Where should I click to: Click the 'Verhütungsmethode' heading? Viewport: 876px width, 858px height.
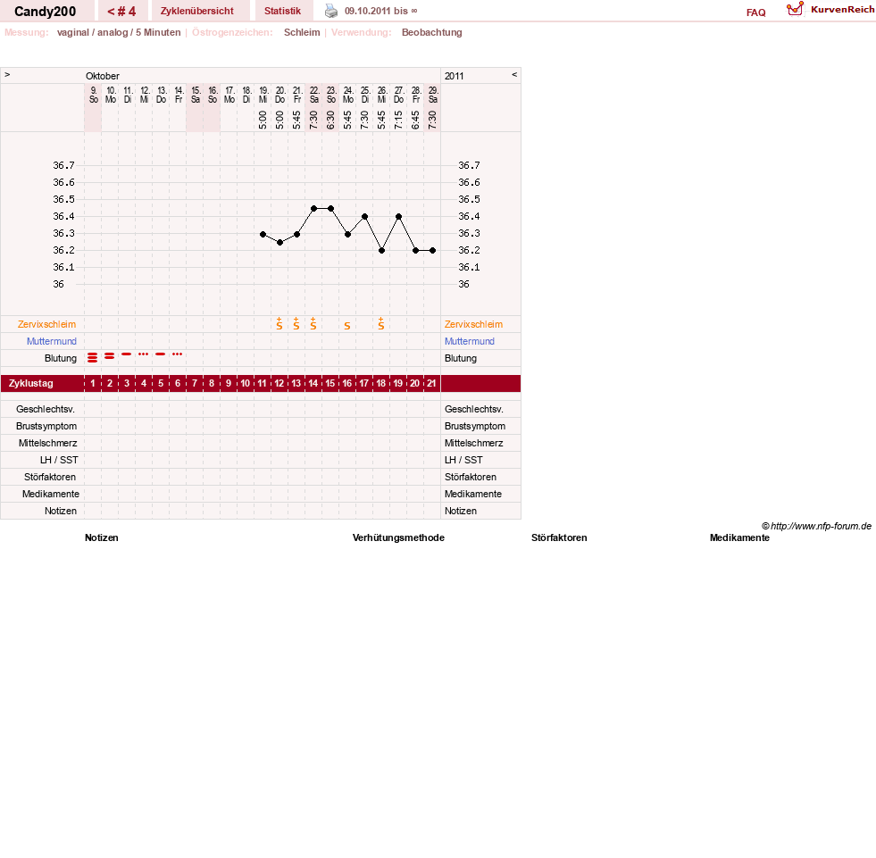(398, 538)
